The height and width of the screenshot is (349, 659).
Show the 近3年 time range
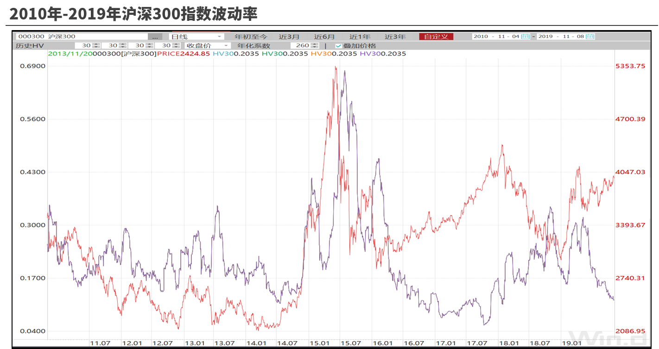(x=395, y=37)
